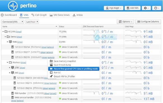This screenshot has width=163, height=103.
Task: Collapse the Web group node
Action: [7, 42]
